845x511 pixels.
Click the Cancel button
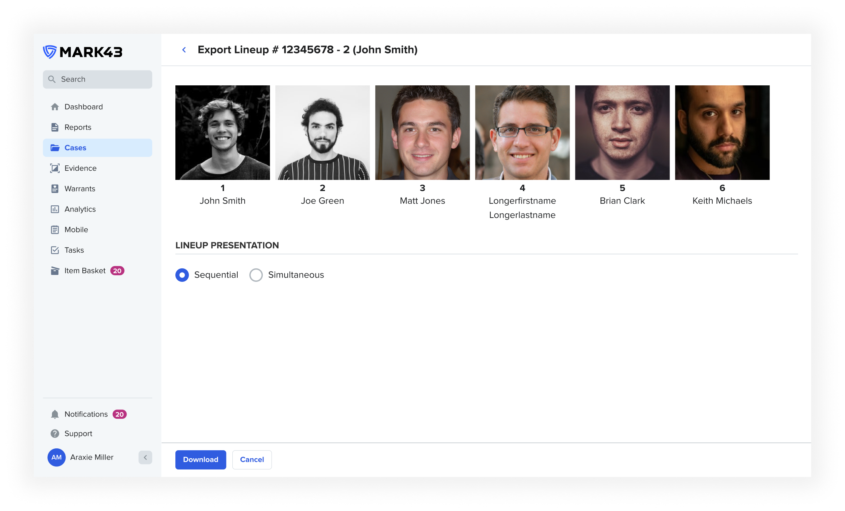252,460
